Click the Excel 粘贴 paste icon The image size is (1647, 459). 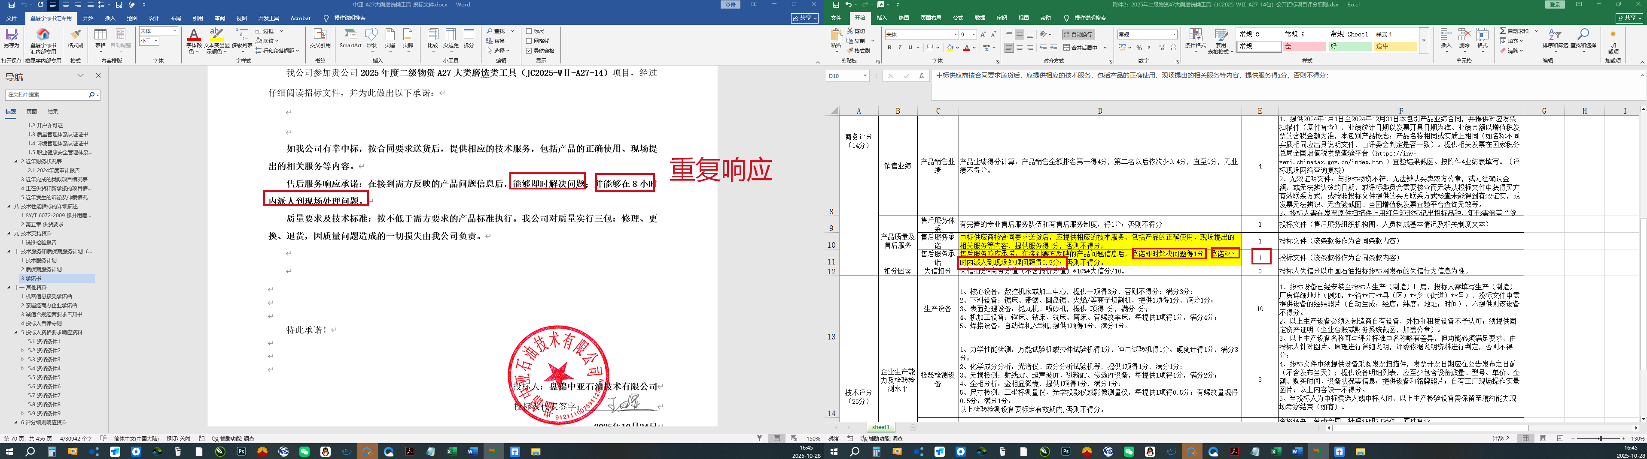[x=836, y=34]
